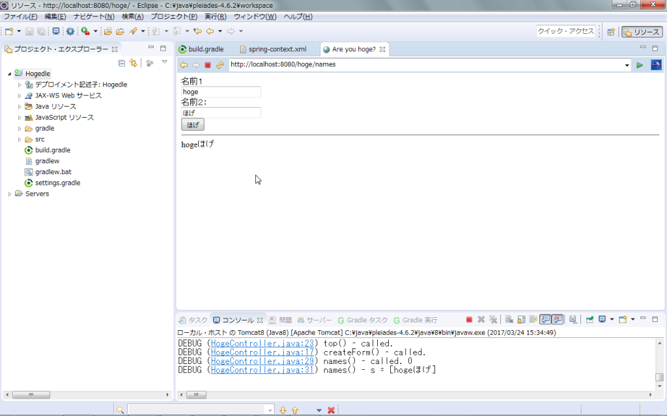This screenshot has width=667, height=416.
Task: Toggle Link with Editor in Project Explorer
Action: point(134,63)
